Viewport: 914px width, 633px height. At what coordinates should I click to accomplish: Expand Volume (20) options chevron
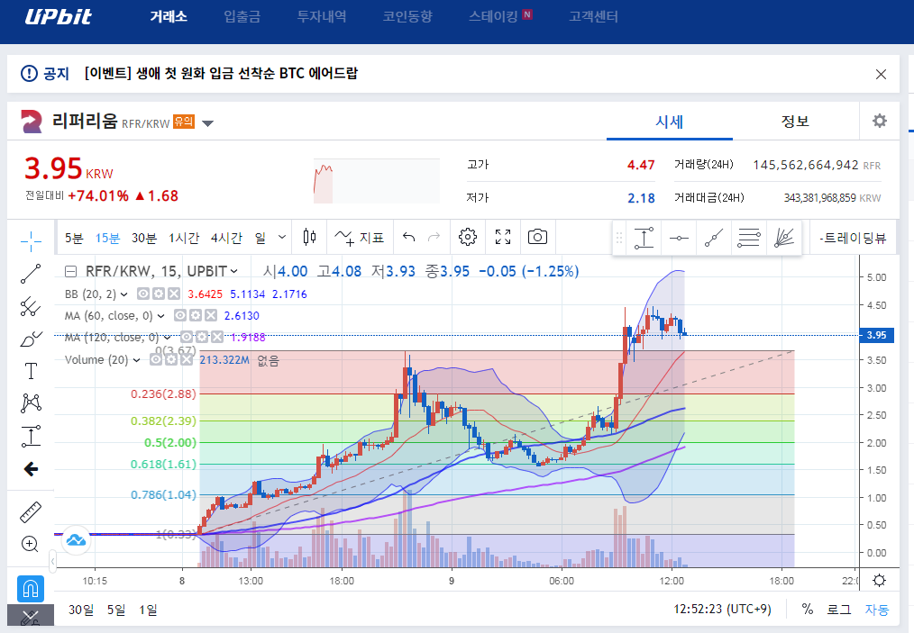136,360
